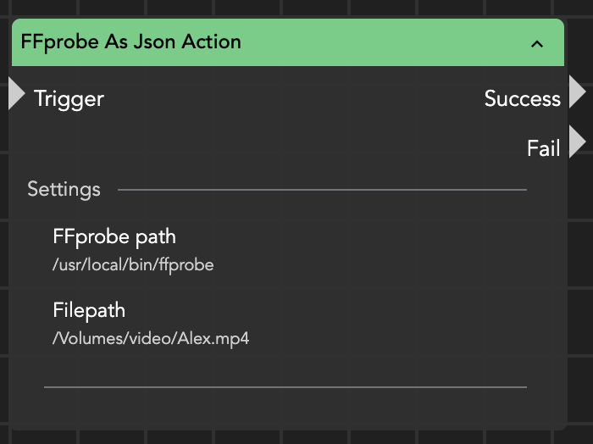
Task: Click the Filepath setting label
Action: tap(89, 310)
